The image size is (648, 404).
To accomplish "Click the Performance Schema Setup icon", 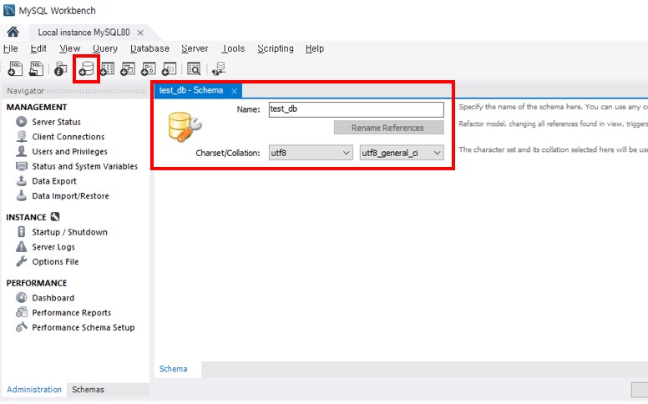I will click(x=22, y=327).
